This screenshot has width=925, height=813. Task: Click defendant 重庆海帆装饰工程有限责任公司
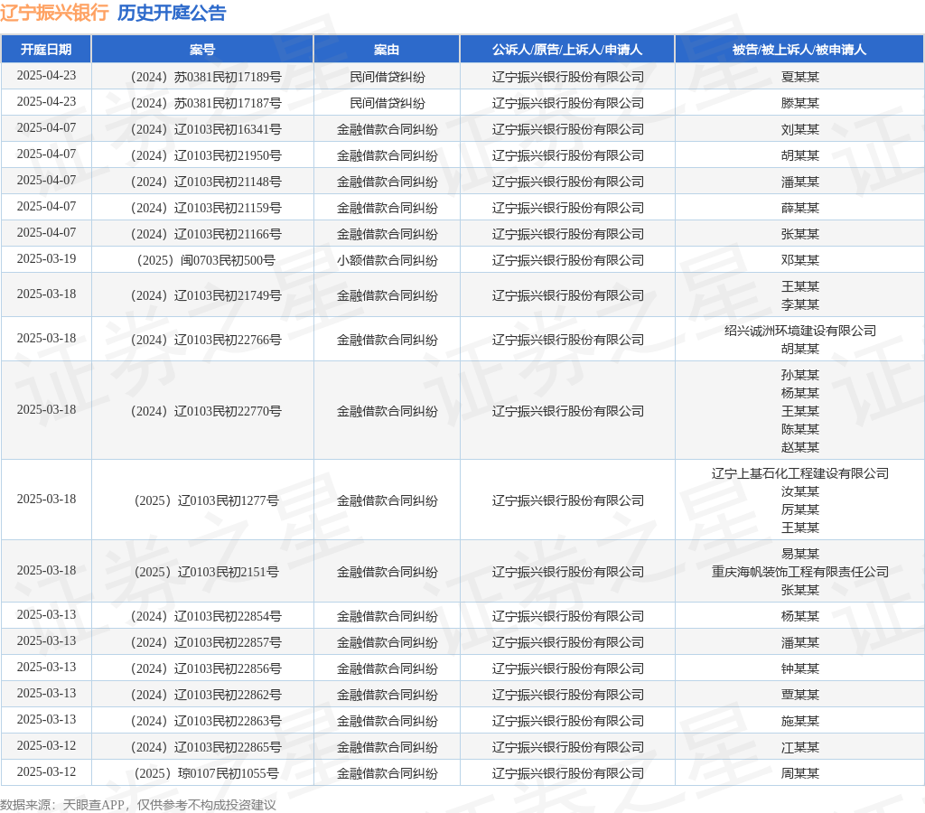click(x=800, y=573)
